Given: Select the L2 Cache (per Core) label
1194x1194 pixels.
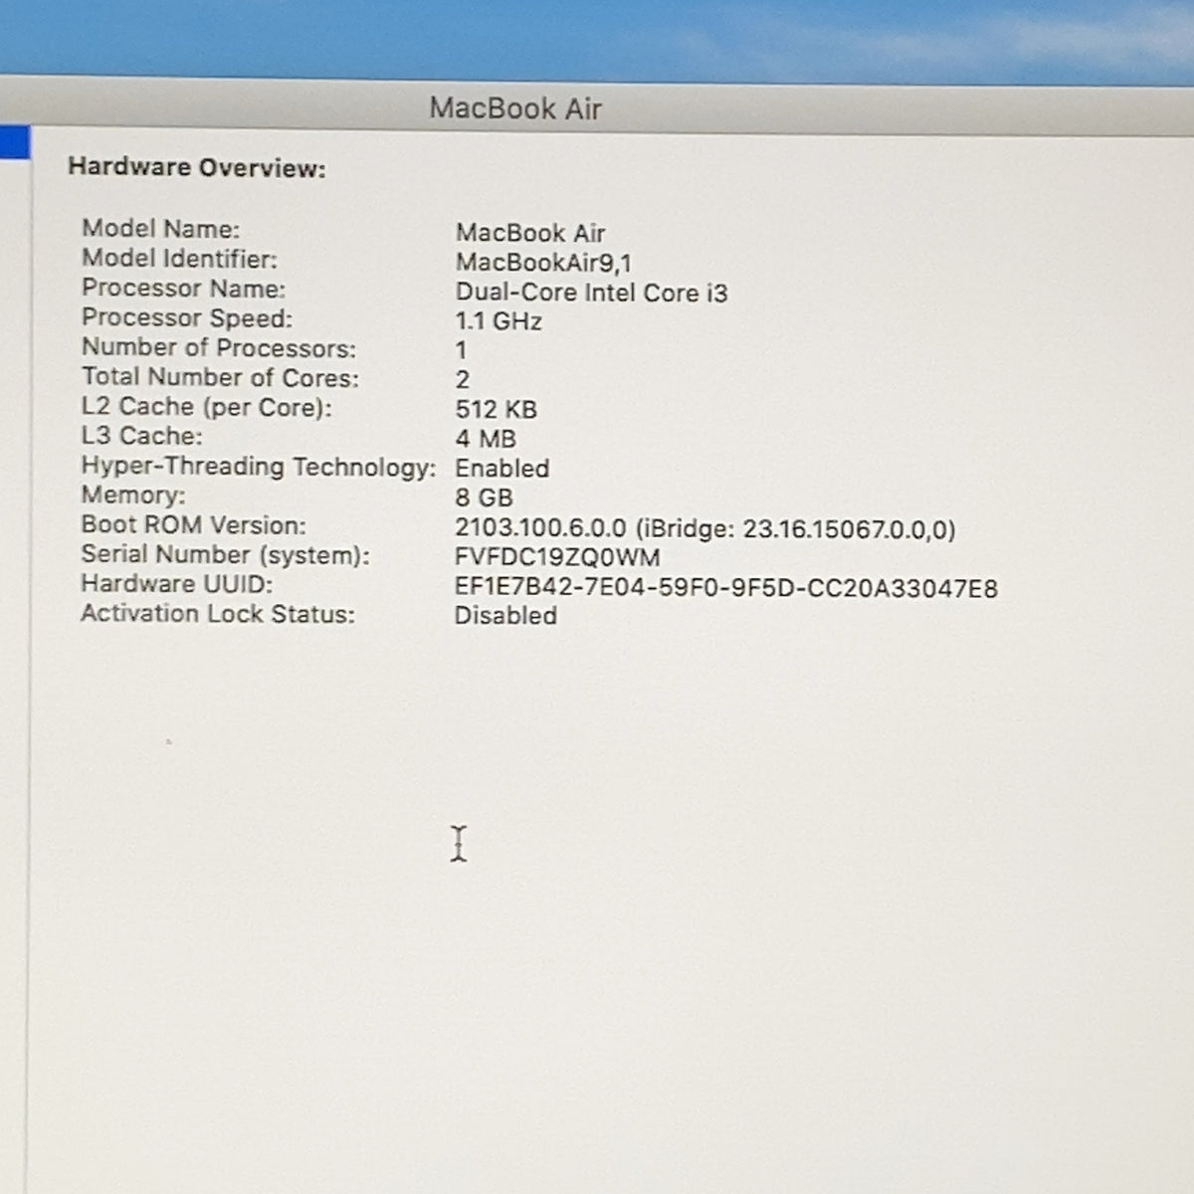Looking at the screenshot, I should pyautogui.click(x=207, y=407).
